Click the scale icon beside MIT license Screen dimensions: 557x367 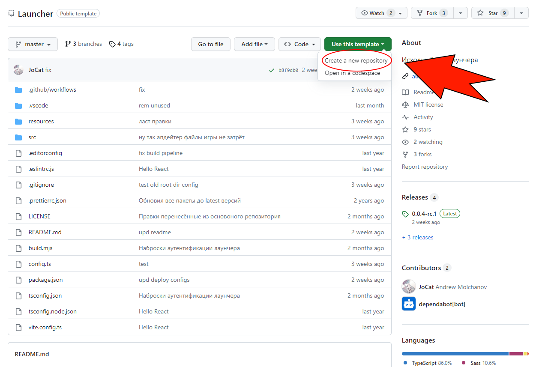405,105
